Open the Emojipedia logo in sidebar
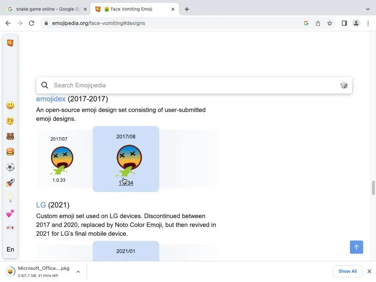This screenshot has width=376, height=282. tap(10, 43)
